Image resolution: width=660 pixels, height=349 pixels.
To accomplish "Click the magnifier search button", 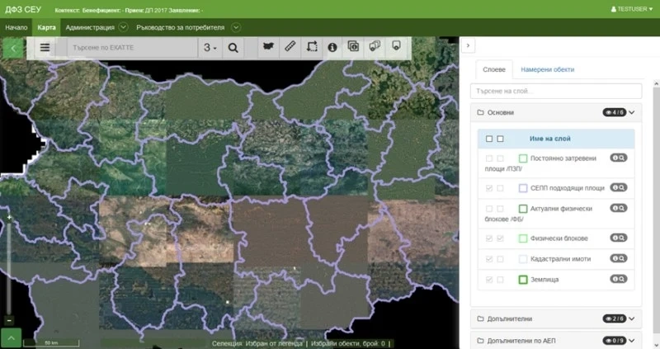I will click(233, 48).
